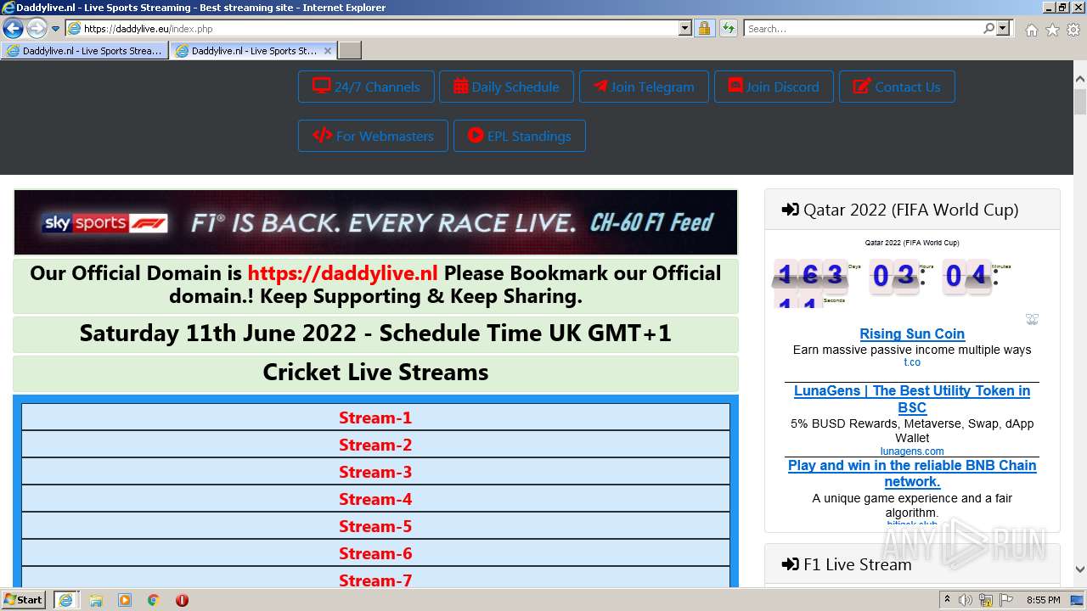Click Join Discord button
Screen dimensions: 1087x611
pyautogui.click(x=774, y=87)
